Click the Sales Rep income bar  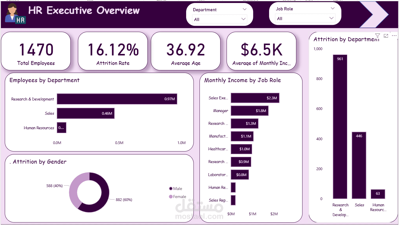[x=233, y=200]
